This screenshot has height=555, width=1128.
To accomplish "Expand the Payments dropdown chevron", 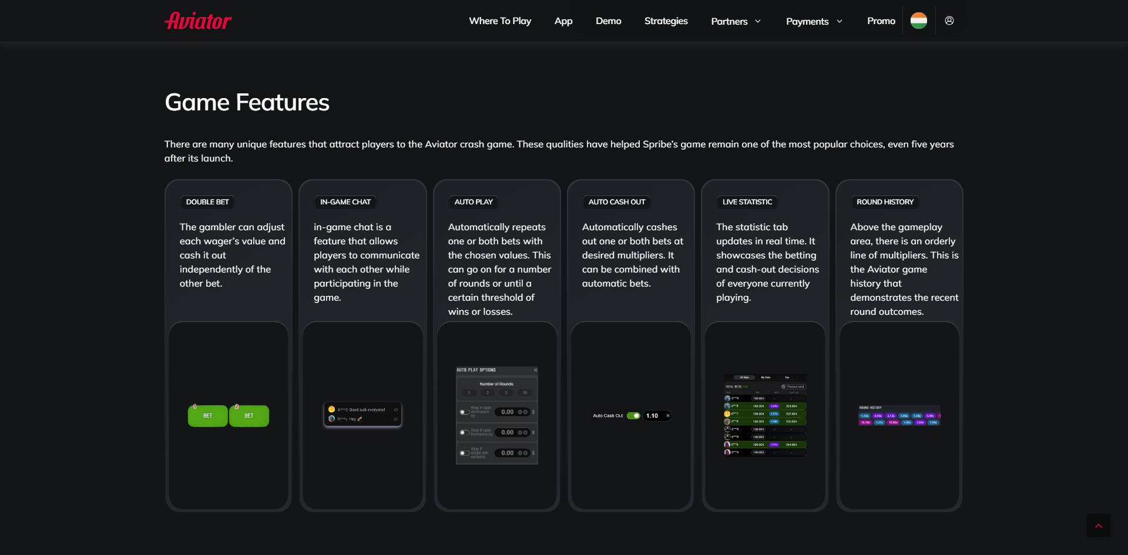I will [840, 21].
